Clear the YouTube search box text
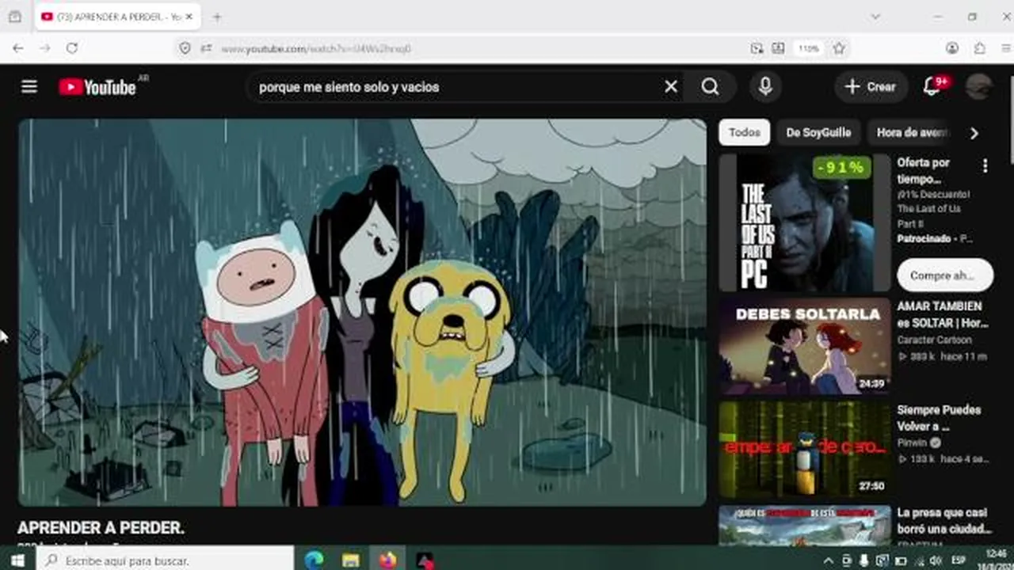The image size is (1014, 570). pyautogui.click(x=671, y=86)
